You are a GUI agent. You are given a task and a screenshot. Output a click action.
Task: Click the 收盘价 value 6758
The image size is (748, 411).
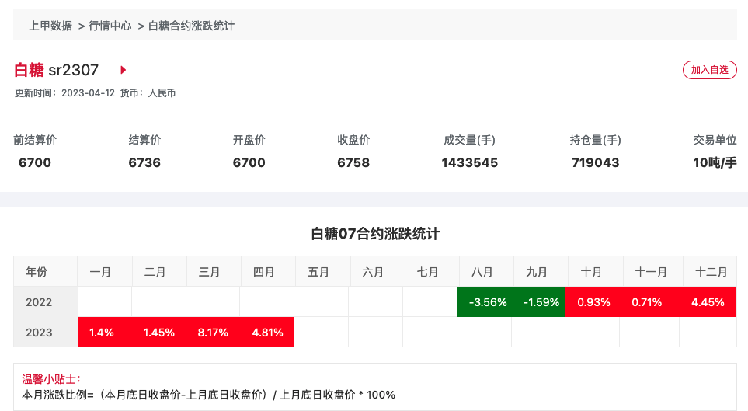click(x=353, y=163)
